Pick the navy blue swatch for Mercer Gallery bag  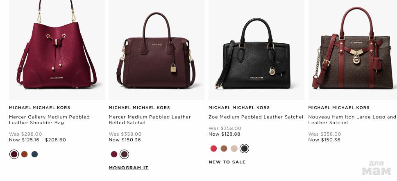(35, 154)
